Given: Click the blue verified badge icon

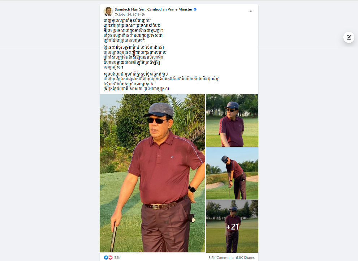Looking at the screenshot, I should 195,9.
